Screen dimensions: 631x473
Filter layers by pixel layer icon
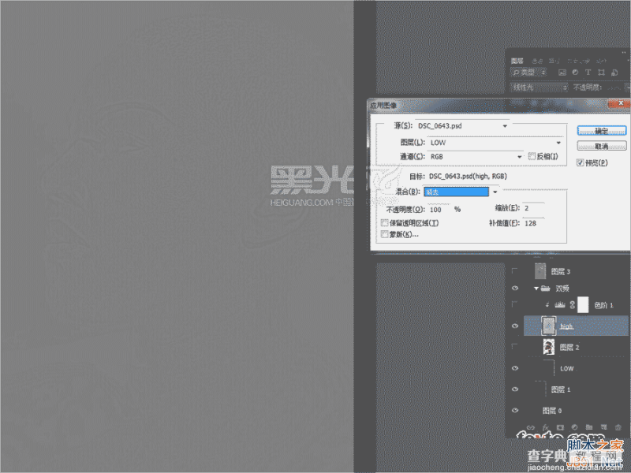(562, 73)
